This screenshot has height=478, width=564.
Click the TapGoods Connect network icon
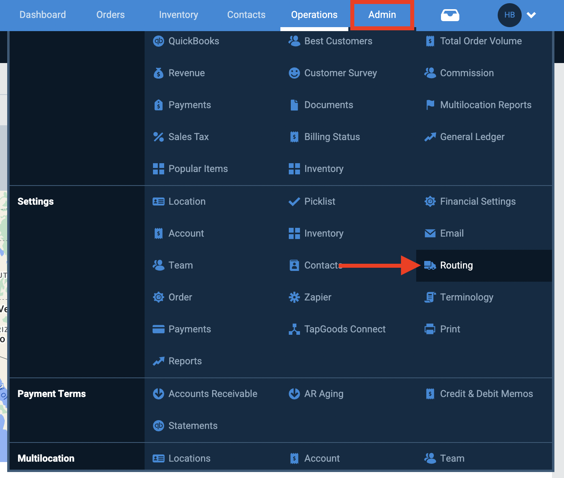click(x=294, y=329)
